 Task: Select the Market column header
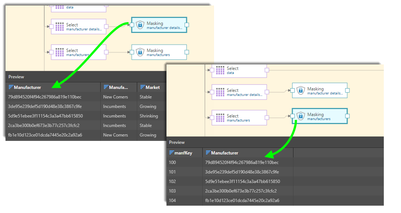pos(153,87)
